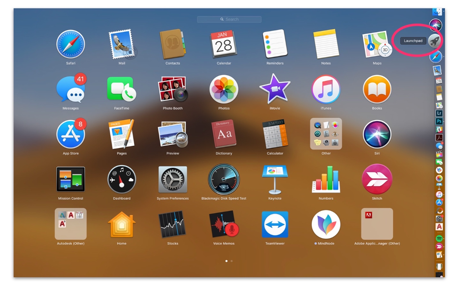458x288 pixels.
Task: Open App Store with 8 badge in Launchpad
Action: pos(70,134)
